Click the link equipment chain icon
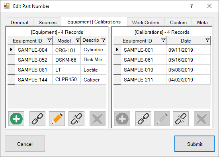Image resolution: width=219 pixels, height=157 pixels. (37, 119)
